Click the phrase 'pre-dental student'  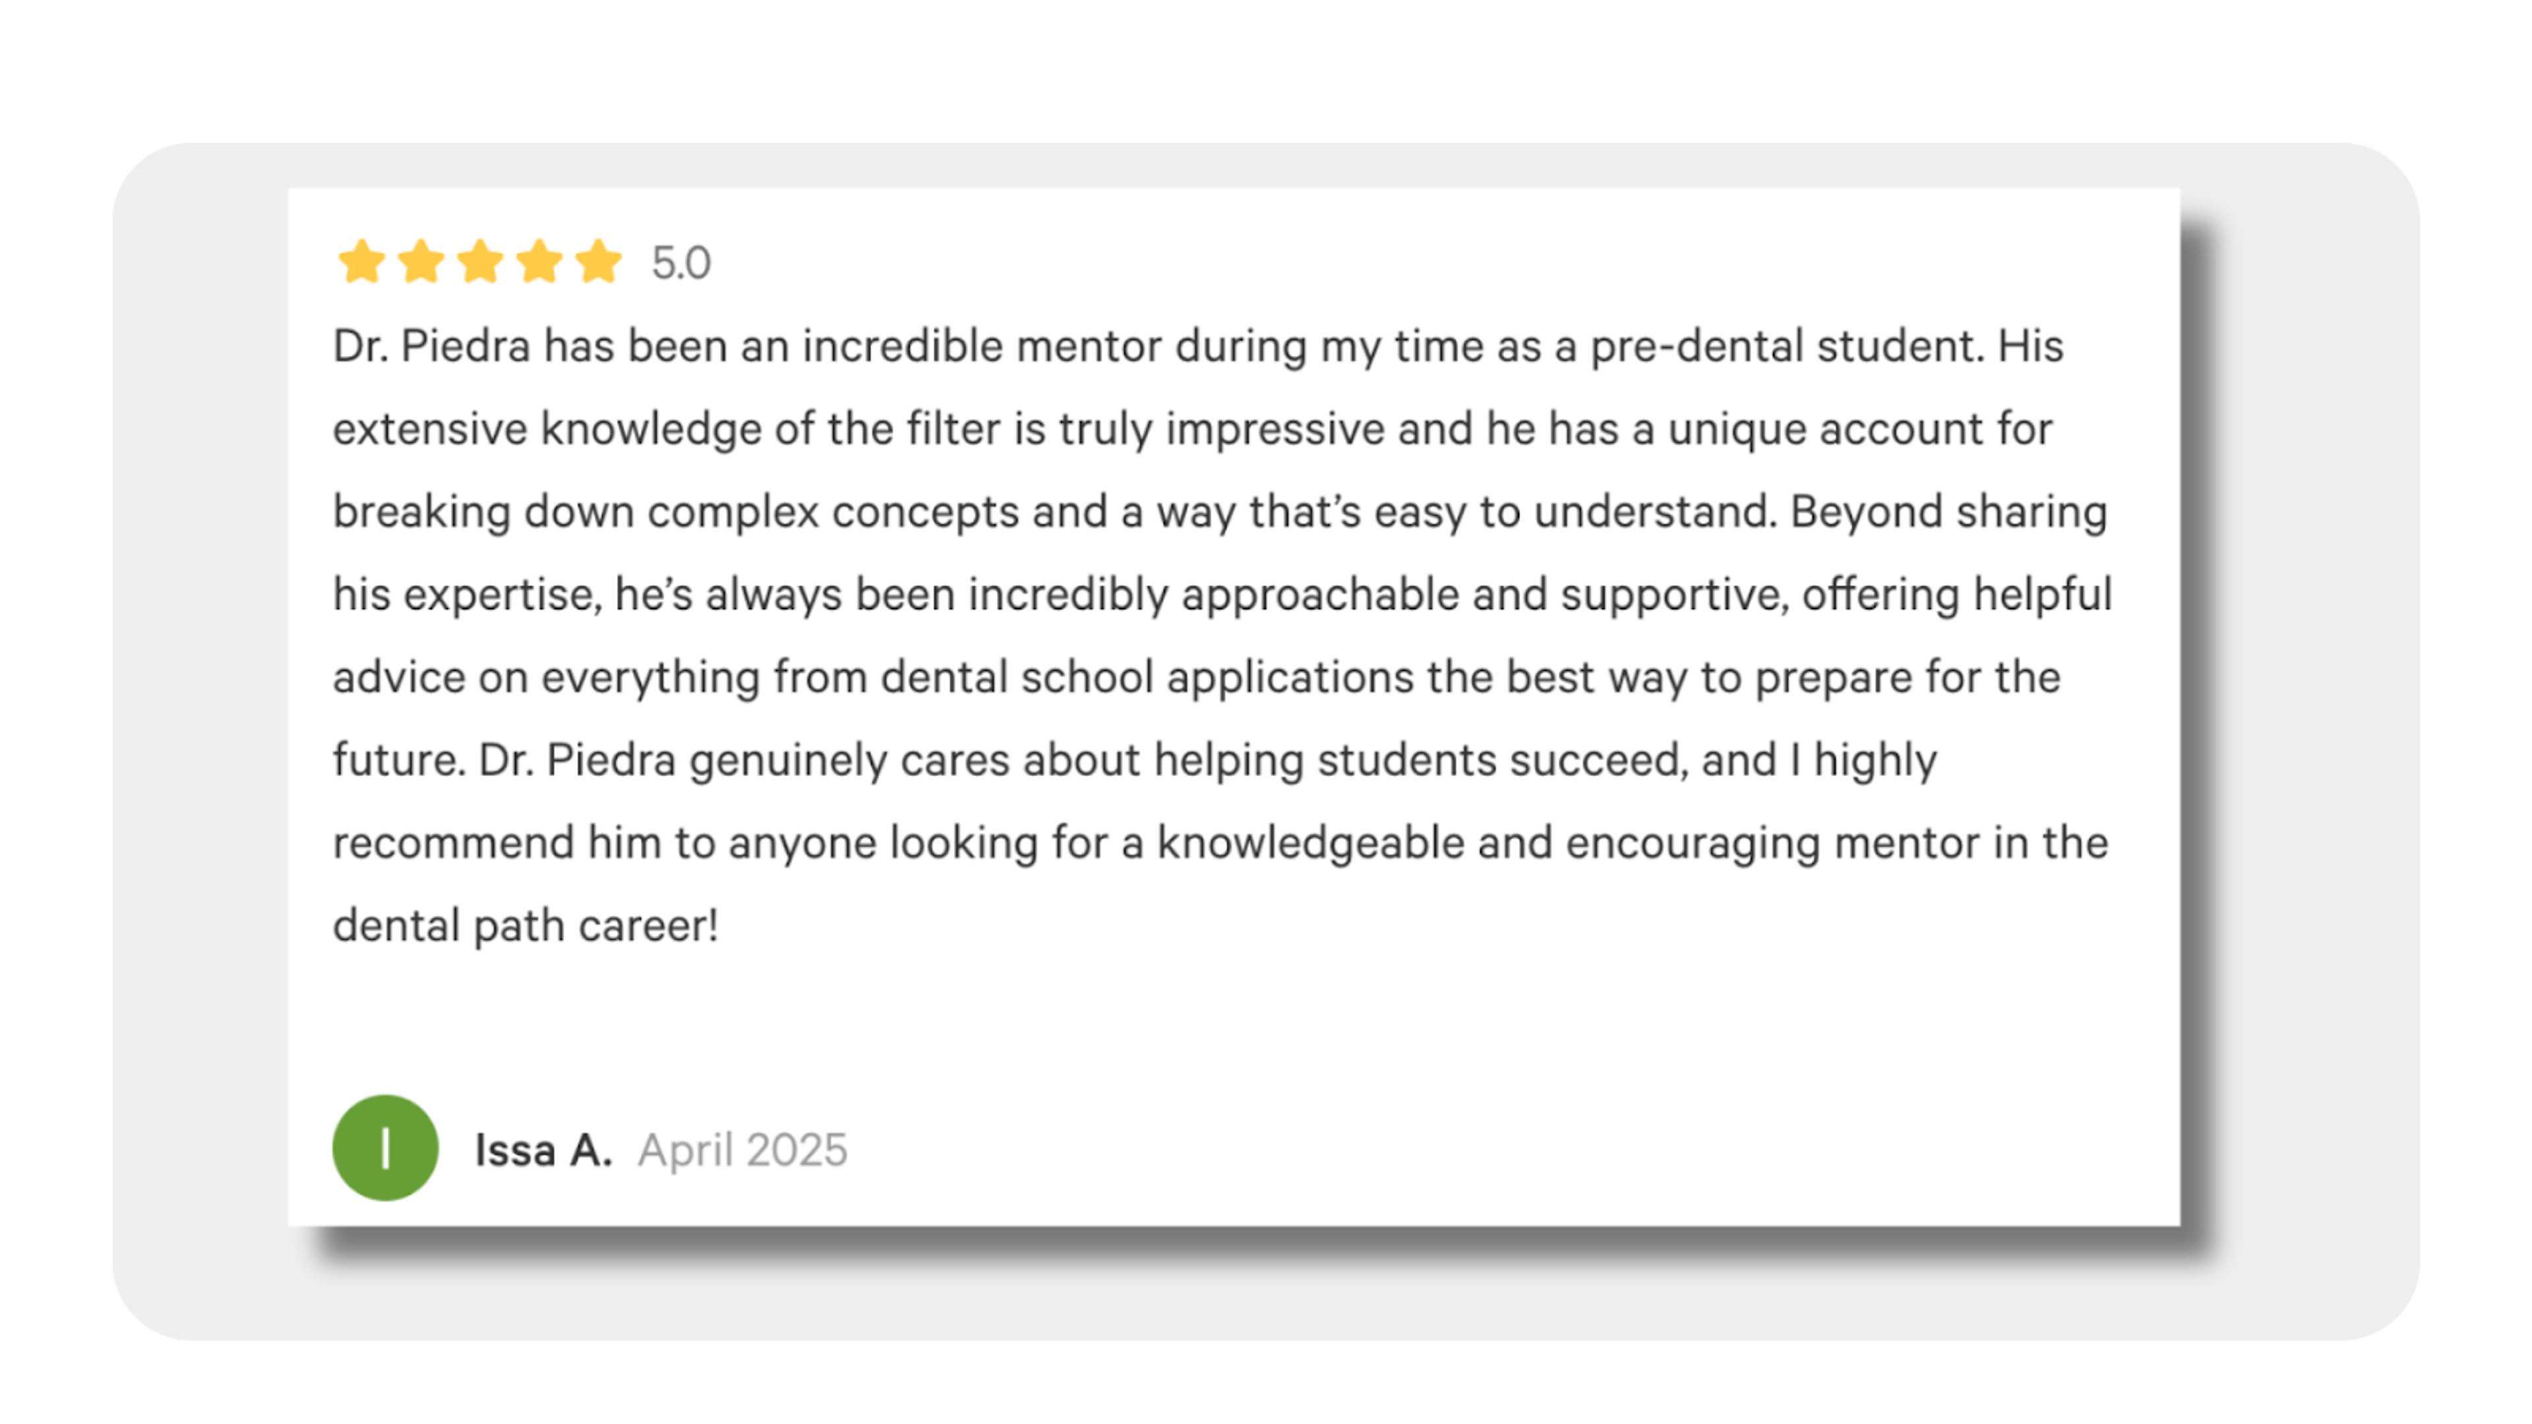(1786, 347)
